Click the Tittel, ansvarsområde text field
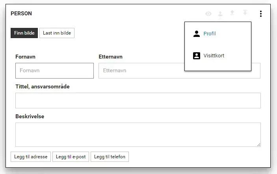 point(138,101)
